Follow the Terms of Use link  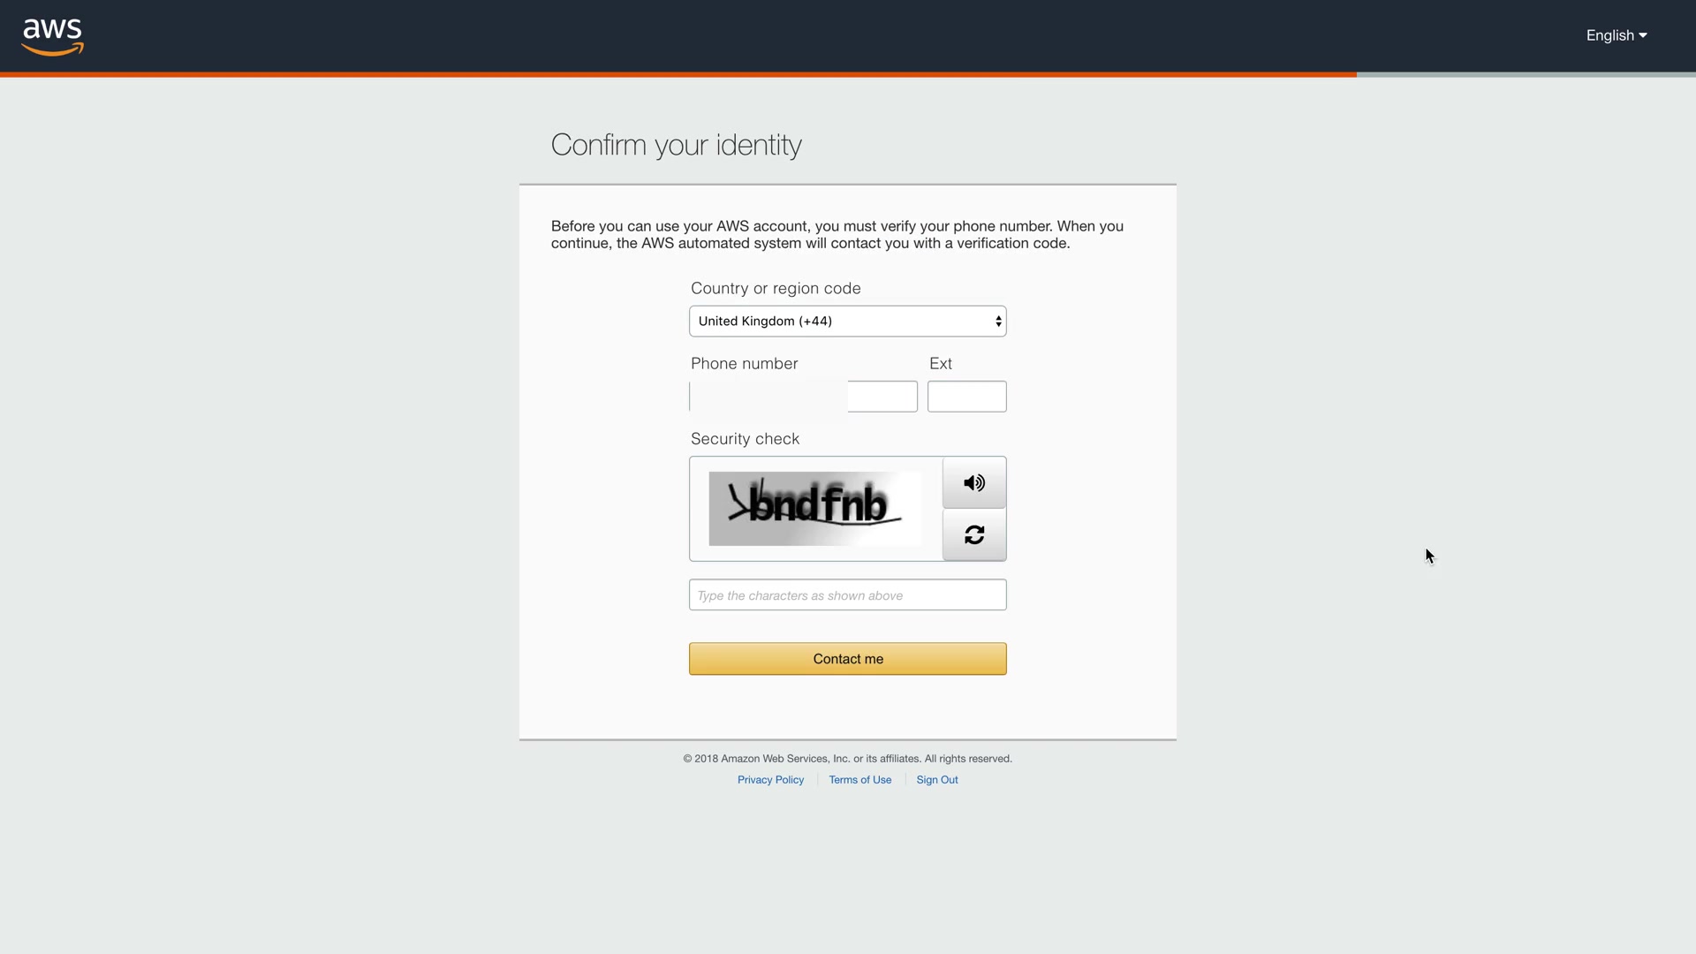click(859, 780)
